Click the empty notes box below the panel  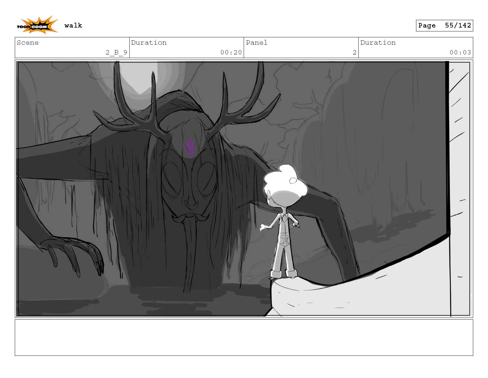(x=244, y=337)
